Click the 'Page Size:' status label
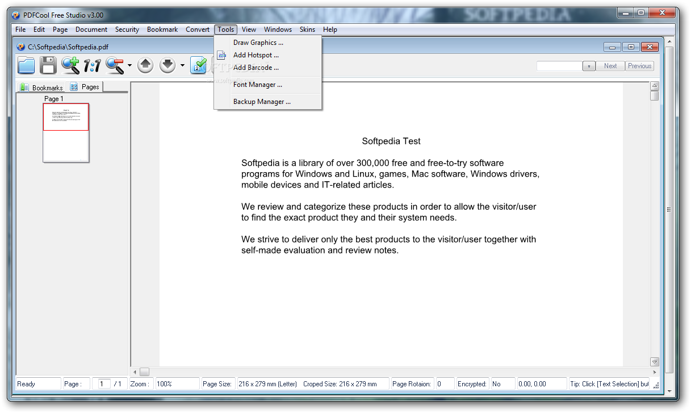Screen dimensions: 691x413 [217, 384]
